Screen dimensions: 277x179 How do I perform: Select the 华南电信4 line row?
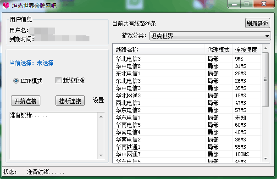coord(187,132)
